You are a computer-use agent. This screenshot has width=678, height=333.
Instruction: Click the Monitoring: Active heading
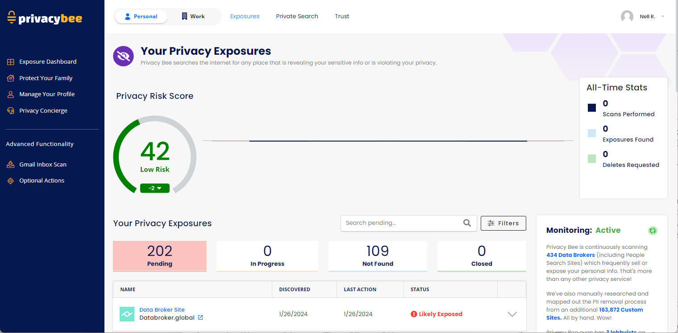pos(583,230)
